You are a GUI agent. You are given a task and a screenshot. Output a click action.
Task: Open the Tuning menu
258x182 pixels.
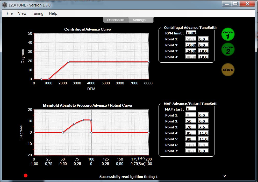(x=38, y=13)
